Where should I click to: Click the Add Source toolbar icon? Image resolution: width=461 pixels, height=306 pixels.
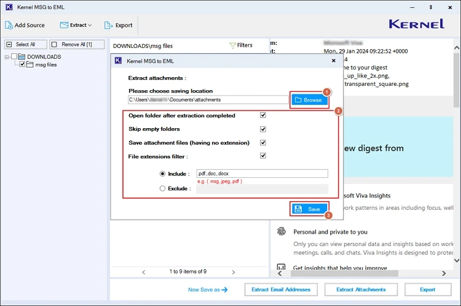point(9,25)
